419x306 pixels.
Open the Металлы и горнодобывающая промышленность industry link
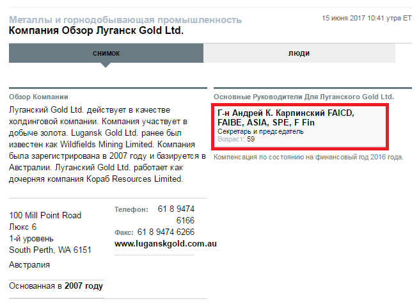125,20
